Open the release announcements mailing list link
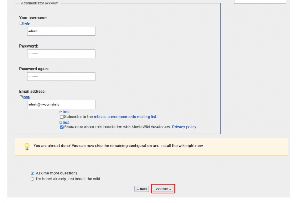298x203 pixels. coord(125,117)
